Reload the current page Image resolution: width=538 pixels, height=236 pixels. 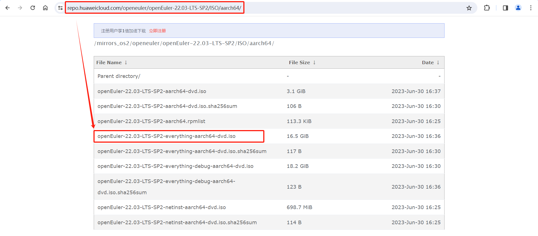coord(33,8)
